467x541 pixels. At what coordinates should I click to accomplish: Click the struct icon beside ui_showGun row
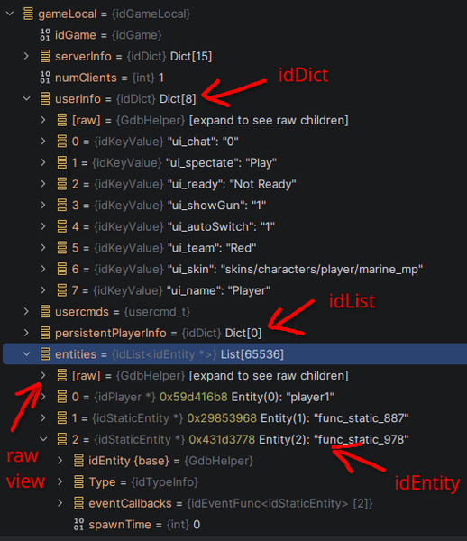pos(61,205)
